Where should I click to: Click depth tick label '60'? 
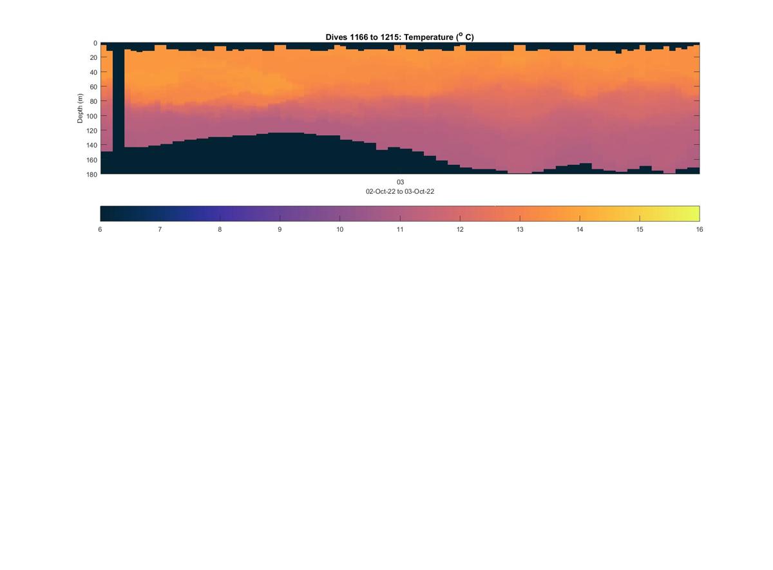coord(93,87)
